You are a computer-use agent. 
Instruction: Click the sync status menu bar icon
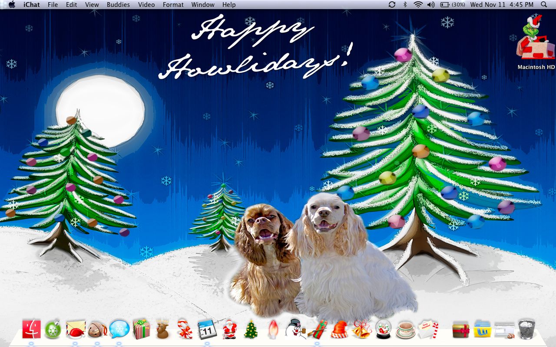pos(392,5)
